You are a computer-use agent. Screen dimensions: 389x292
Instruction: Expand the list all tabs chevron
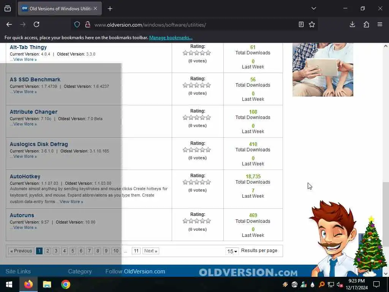[313, 8]
